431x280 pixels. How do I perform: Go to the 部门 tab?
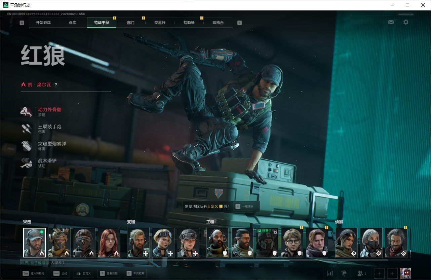[x=131, y=23]
